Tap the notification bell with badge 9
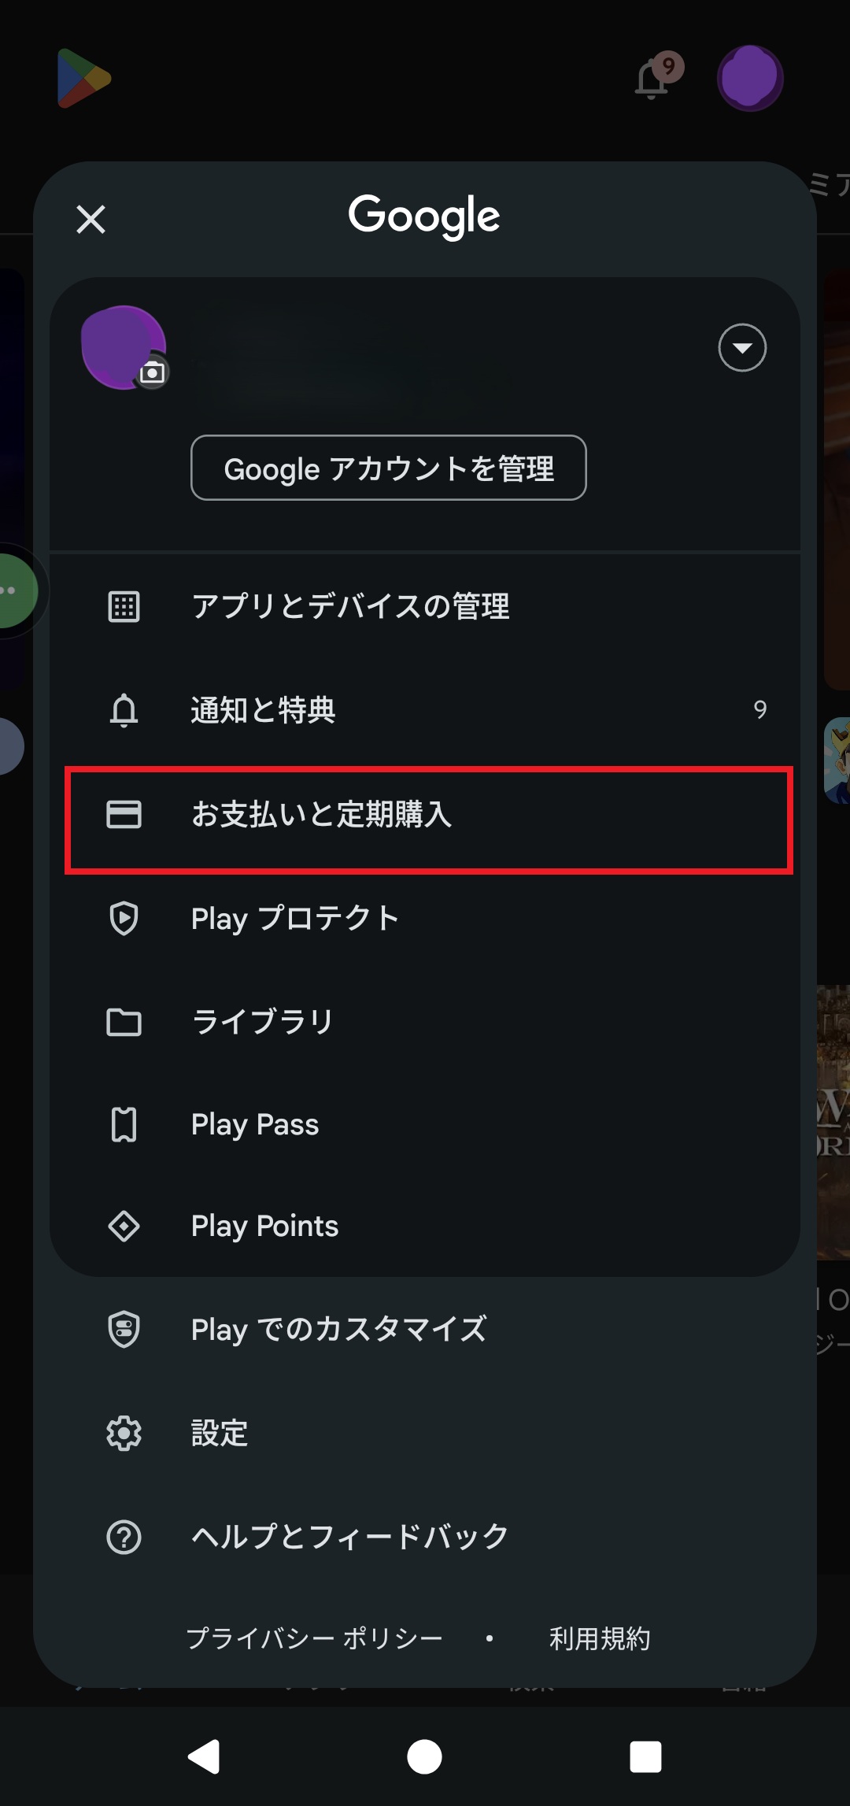 658,76
